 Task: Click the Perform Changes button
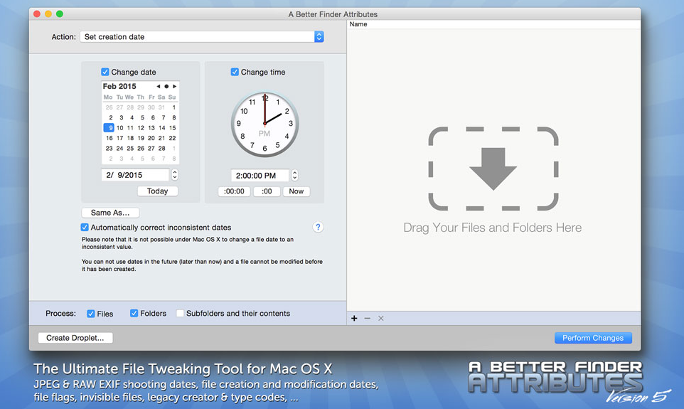coord(593,338)
